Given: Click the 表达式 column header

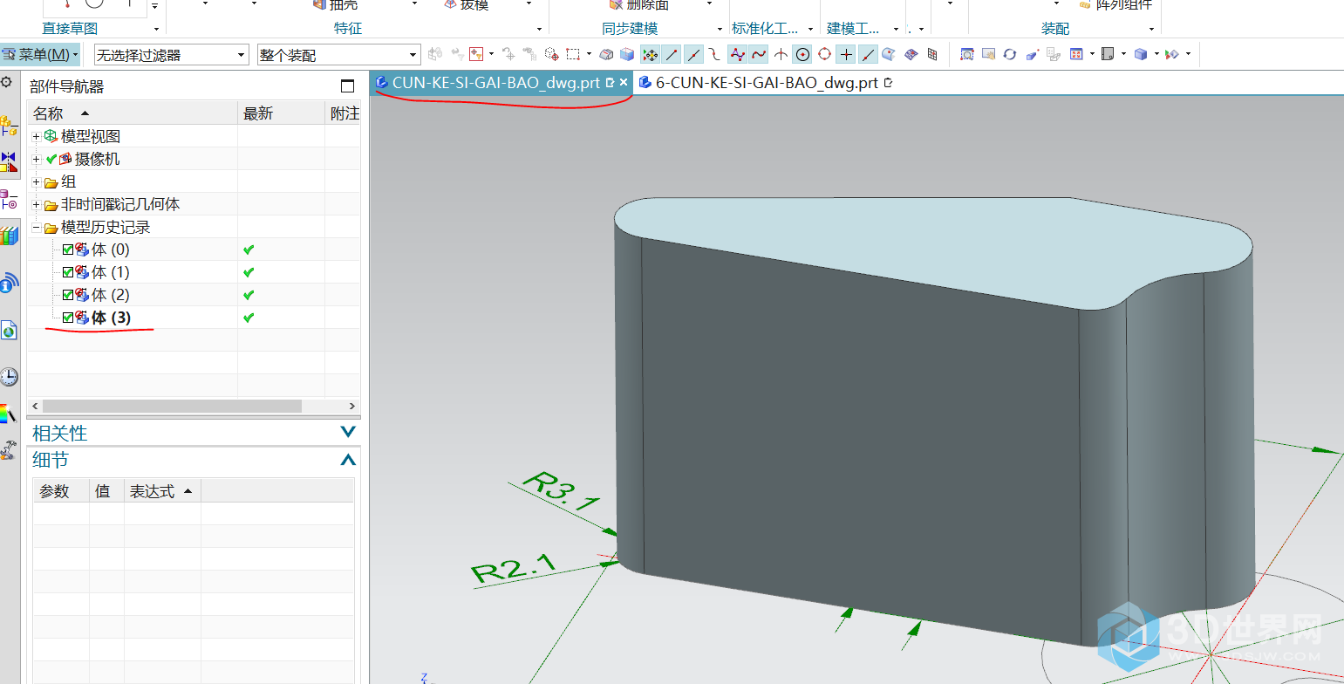Looking at the screenshot, I should coord(162,491).
